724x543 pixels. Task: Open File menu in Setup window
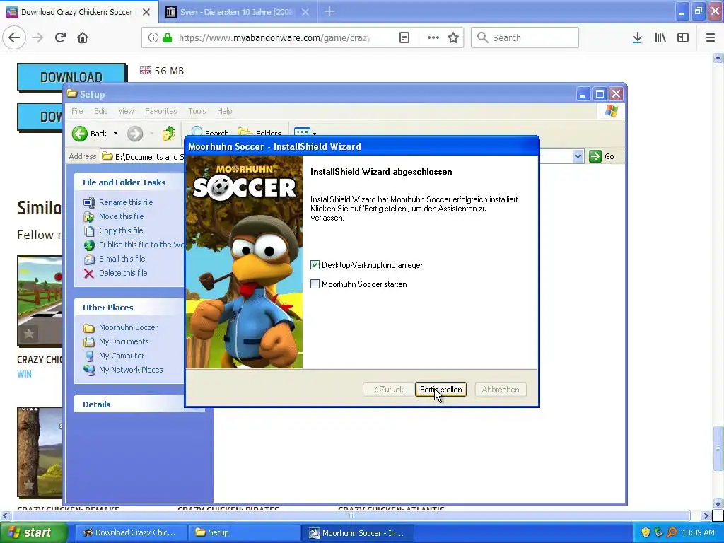coord(77,111)
